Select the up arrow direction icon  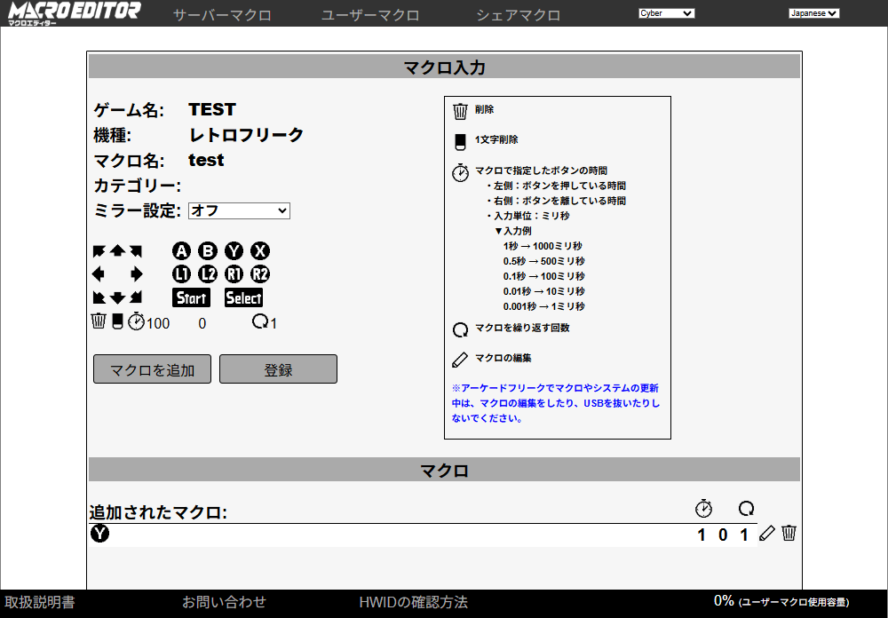(117, 251)
